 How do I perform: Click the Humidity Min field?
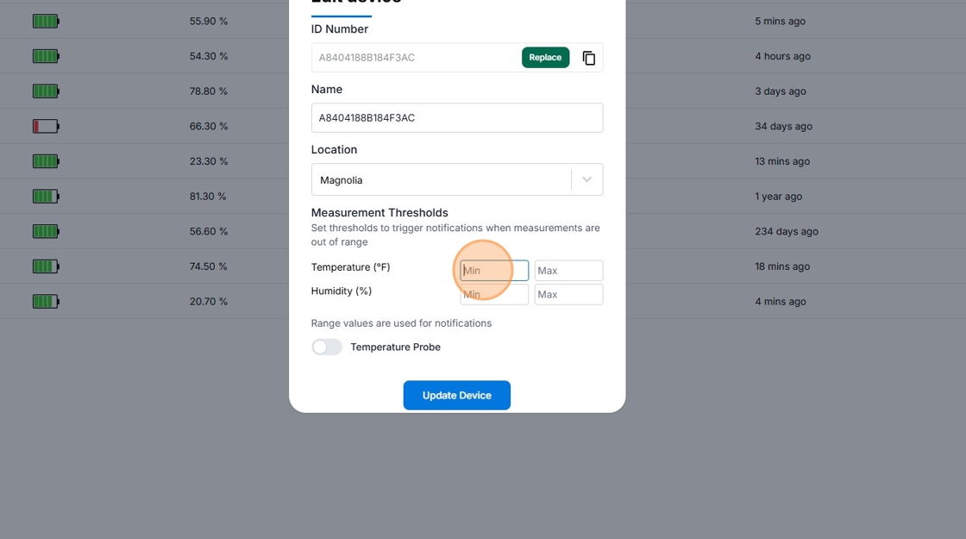pos(494,295)
